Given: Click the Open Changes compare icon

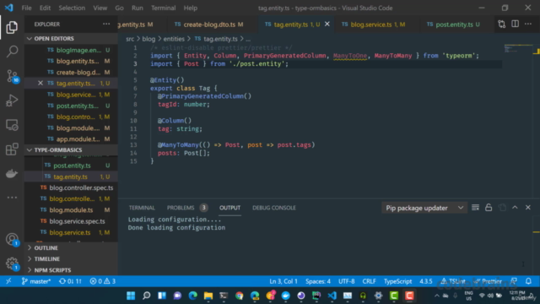Looking at the screenshot, I should (x=502, y=24).
